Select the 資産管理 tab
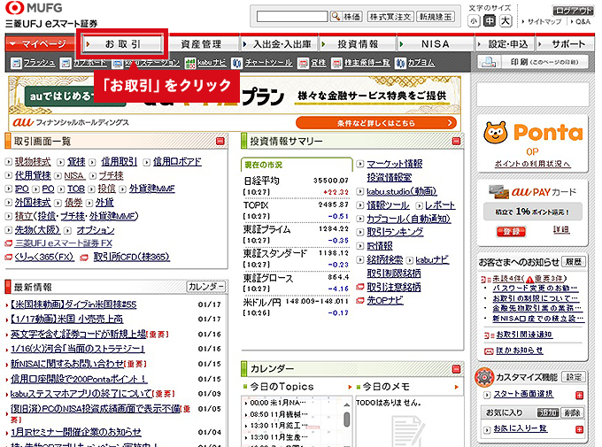The width and height of the screenshot is (602, 447). tap(202, 44)
